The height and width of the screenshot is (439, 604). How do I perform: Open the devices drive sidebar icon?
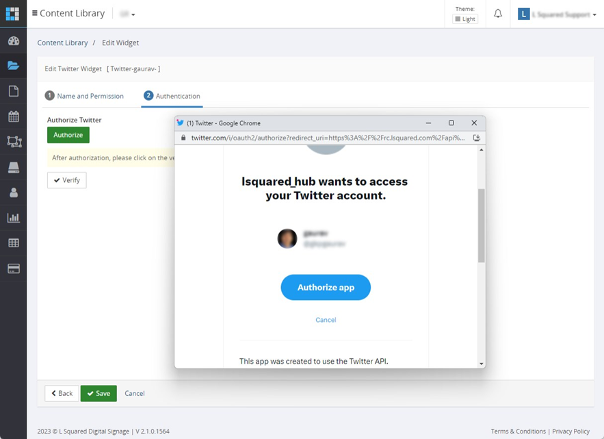[14, 167]
